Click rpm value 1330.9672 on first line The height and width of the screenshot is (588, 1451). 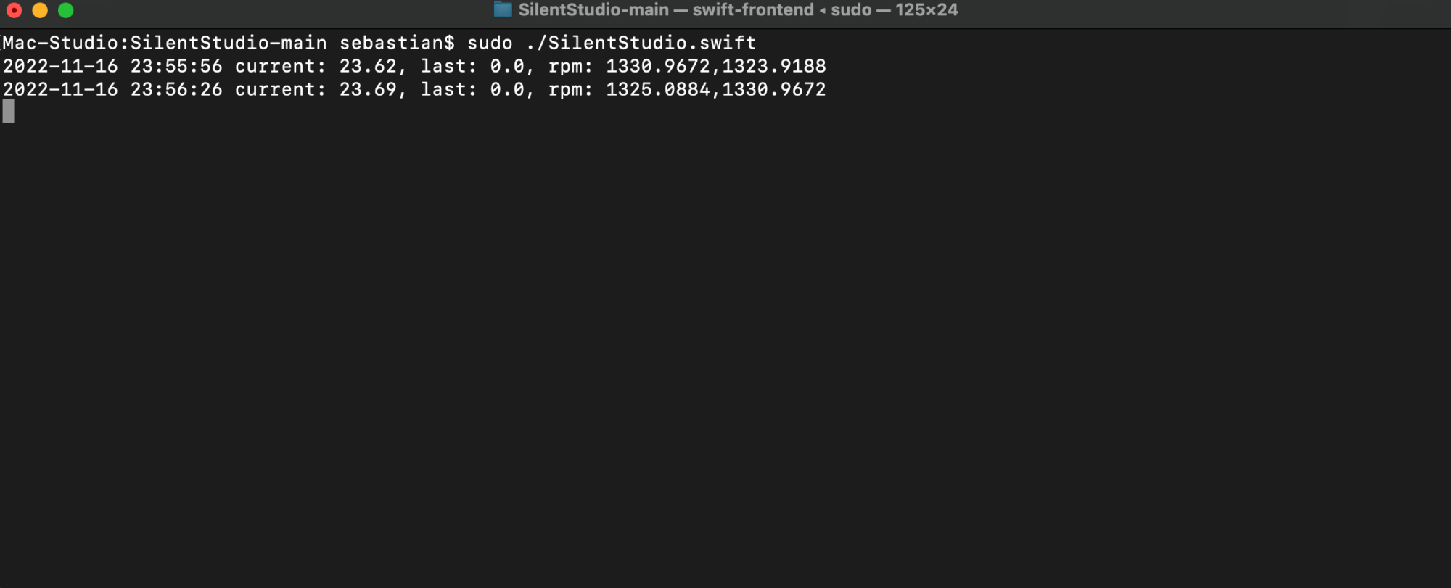[x=658, y=66]
